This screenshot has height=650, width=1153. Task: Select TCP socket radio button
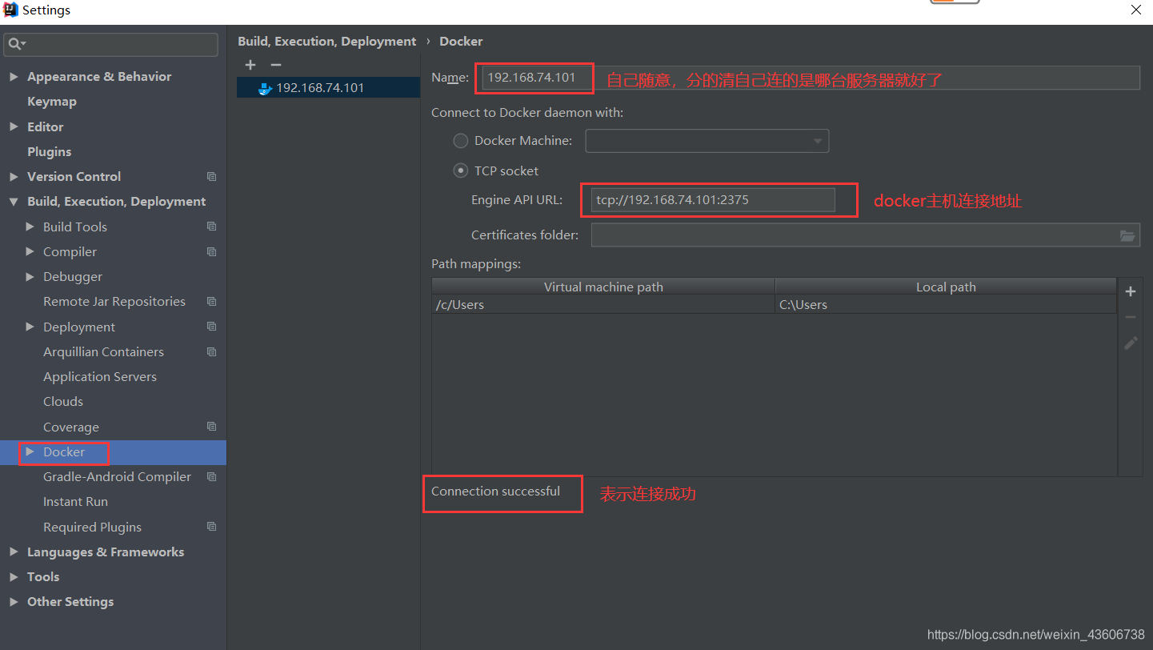[461, 171]
